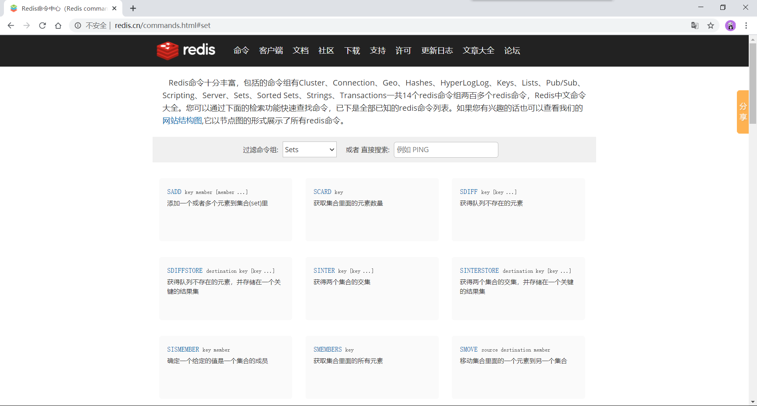Bookmark this page with the star
The width and height of the screenshot is (757, 406).
click(x=710, y=26)
